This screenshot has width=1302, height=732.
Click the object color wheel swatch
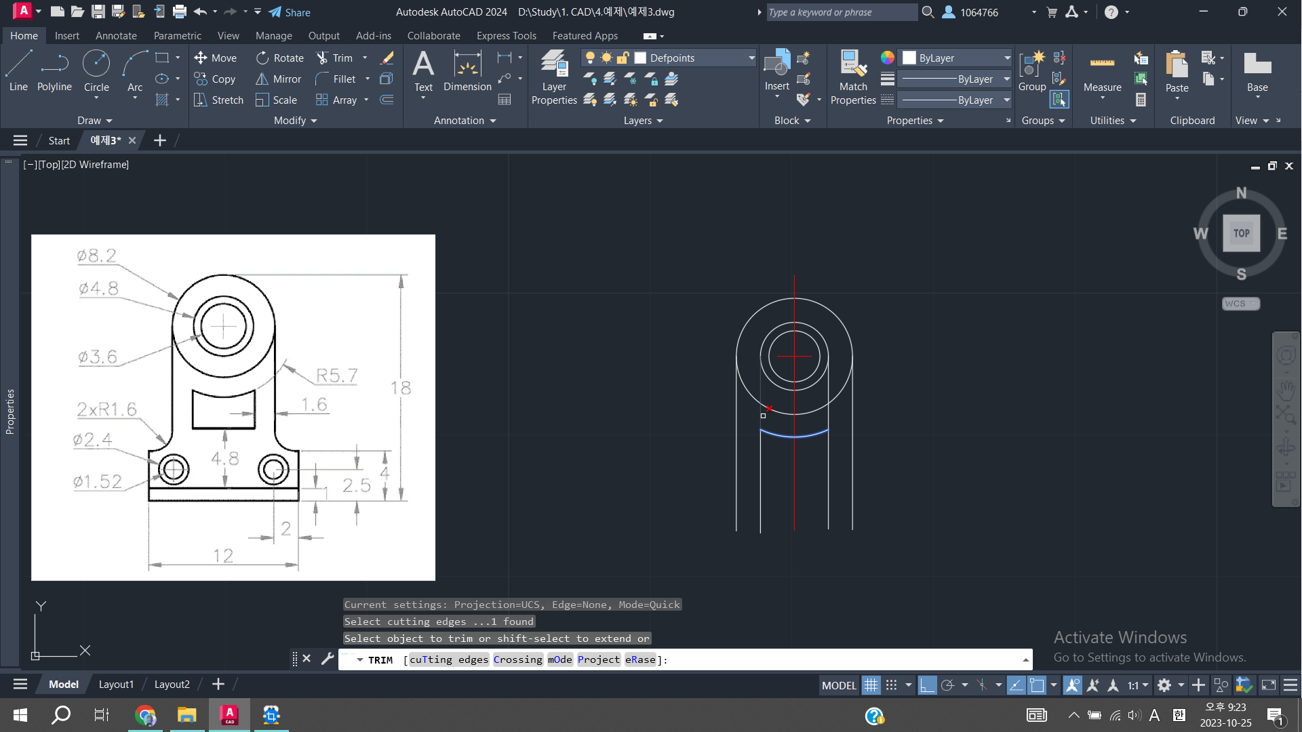(x=887, y=58)
